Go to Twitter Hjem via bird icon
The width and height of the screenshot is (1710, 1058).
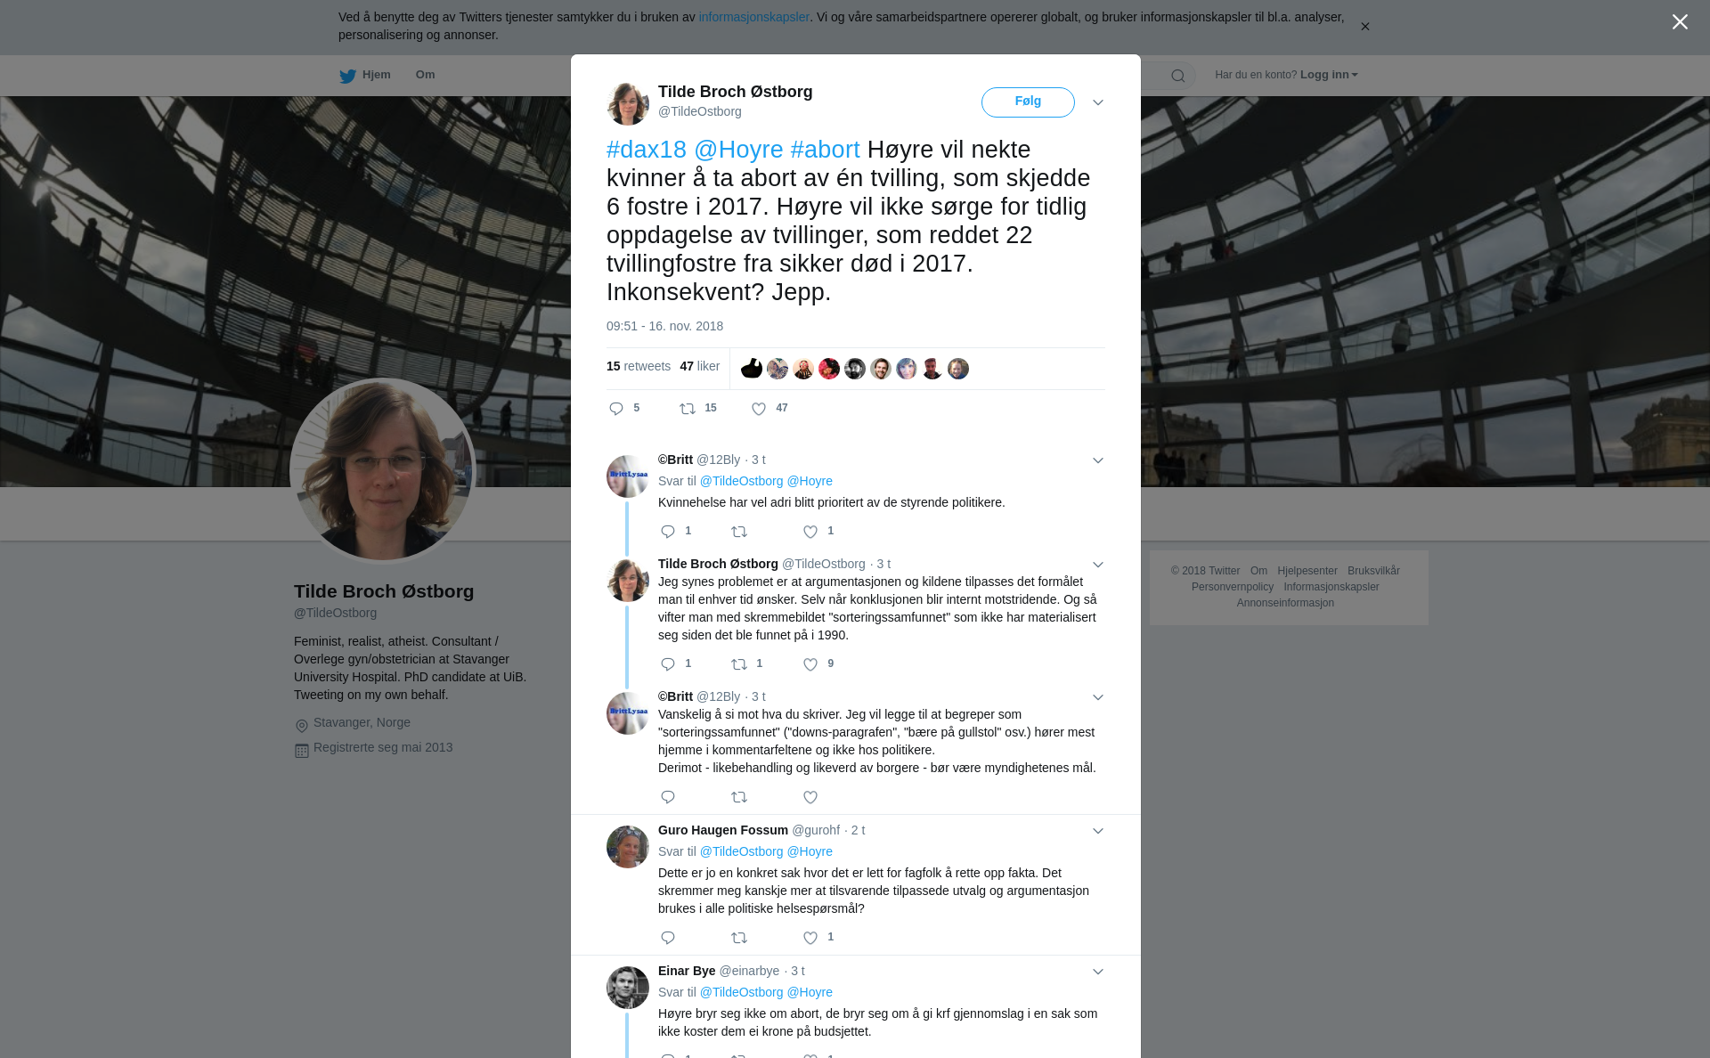tap(347, 76)
